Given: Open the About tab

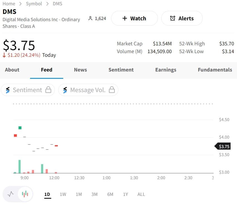Looking at the screenshot, I should tap(12, 70).
